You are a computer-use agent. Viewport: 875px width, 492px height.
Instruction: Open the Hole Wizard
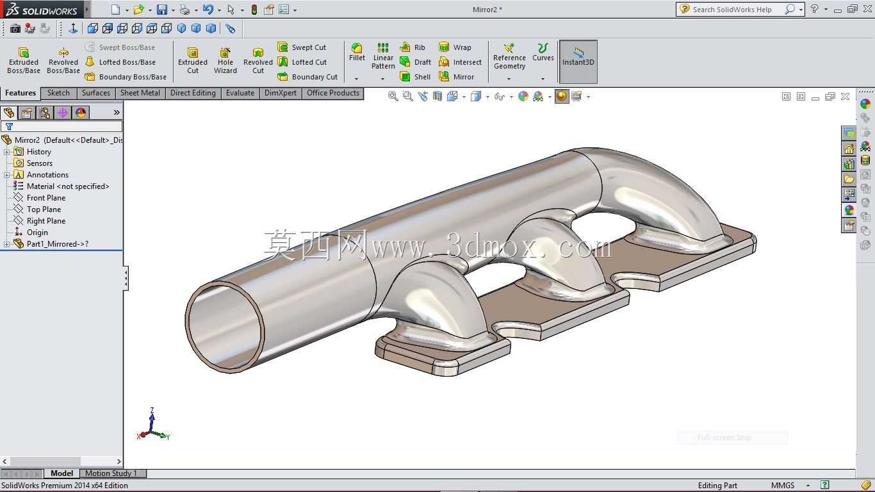[225, 60]
